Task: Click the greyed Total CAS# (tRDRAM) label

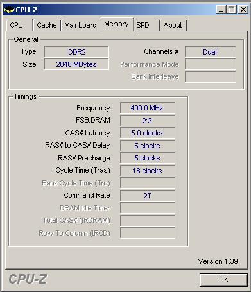Action: coord(76,220)
